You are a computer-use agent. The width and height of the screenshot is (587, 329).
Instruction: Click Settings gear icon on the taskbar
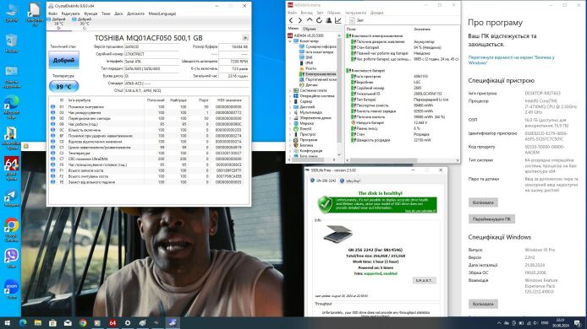(128, 322)
